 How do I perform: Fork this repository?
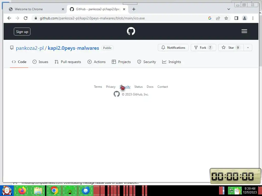[x=203, y=47]
